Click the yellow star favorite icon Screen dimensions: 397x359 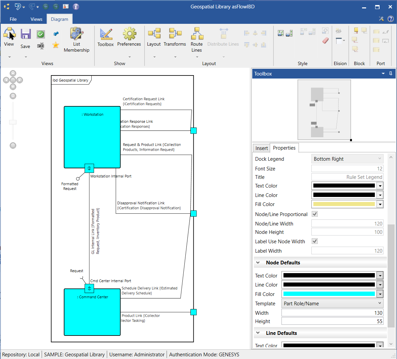[56, 45]
